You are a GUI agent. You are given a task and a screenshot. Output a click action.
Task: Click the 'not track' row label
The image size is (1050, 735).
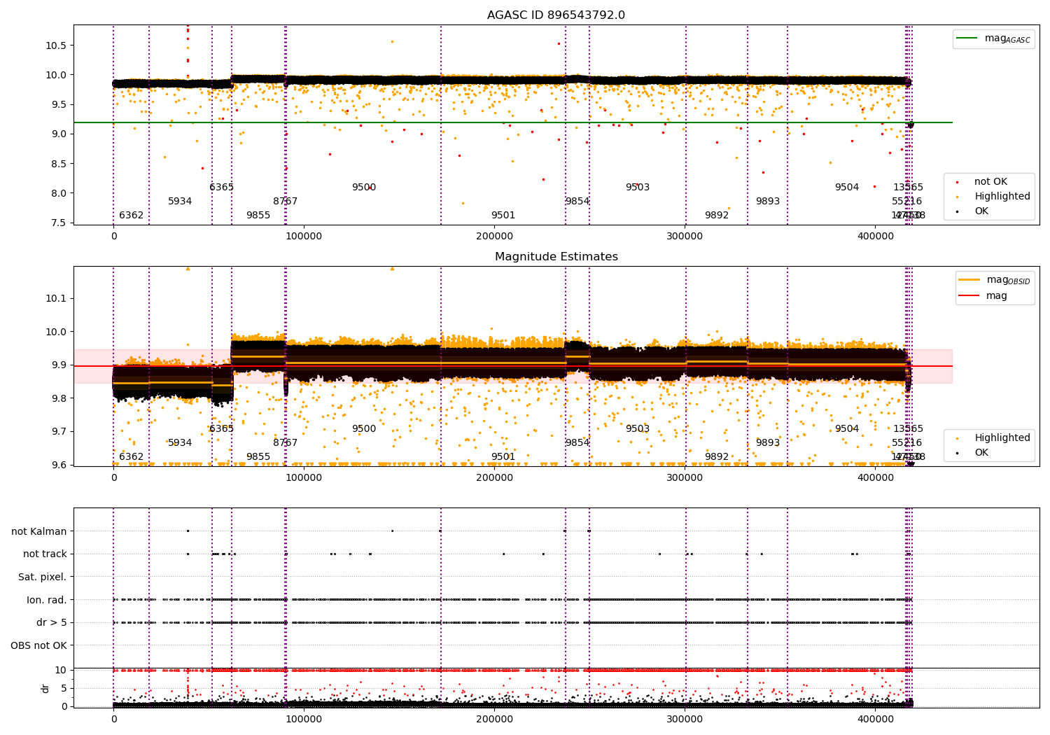[x=45, y=554]
